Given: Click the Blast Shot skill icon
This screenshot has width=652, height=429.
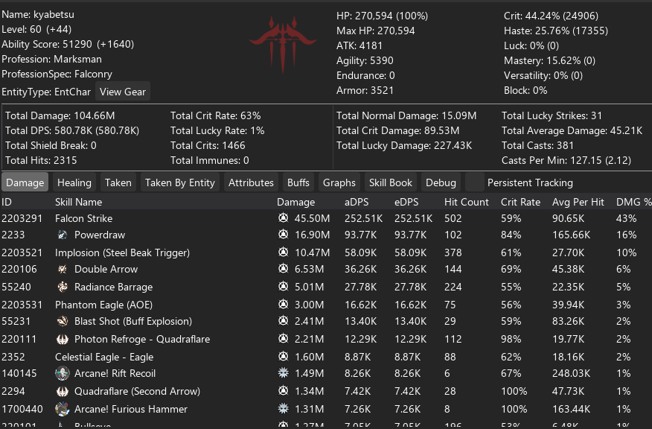Looking at the screenshot, I should tap(63, 321).
